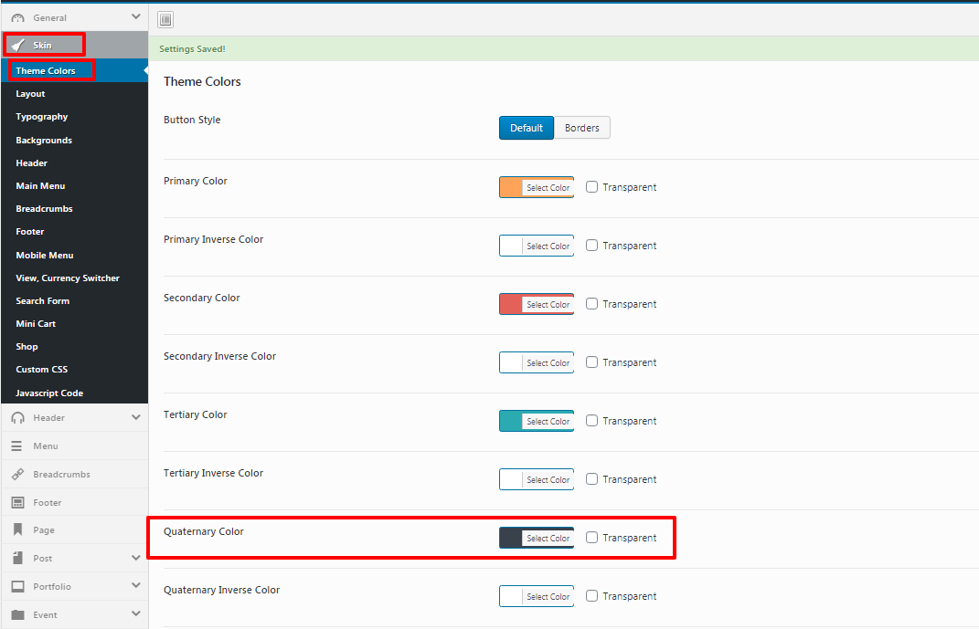Screen dimensions: 979x629
Task: Expand the Post section chevron
Action: pyautogui.click(x=136, y=558)
